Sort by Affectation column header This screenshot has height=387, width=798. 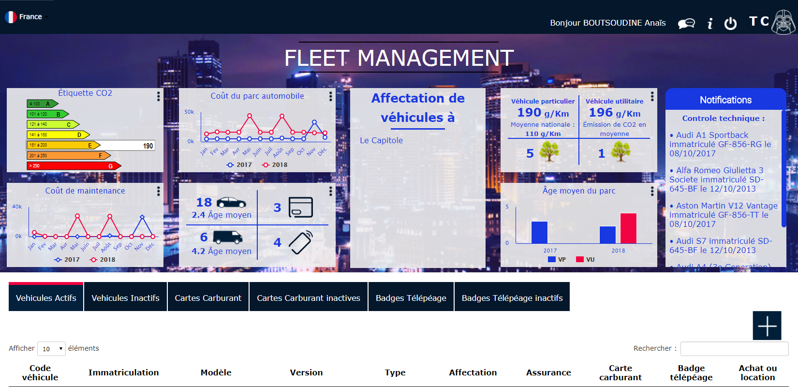click(473, 372)
